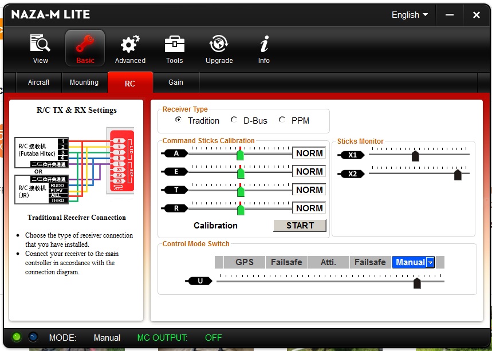Click the NAZA-M LITE title text

[x=50, y=14]
